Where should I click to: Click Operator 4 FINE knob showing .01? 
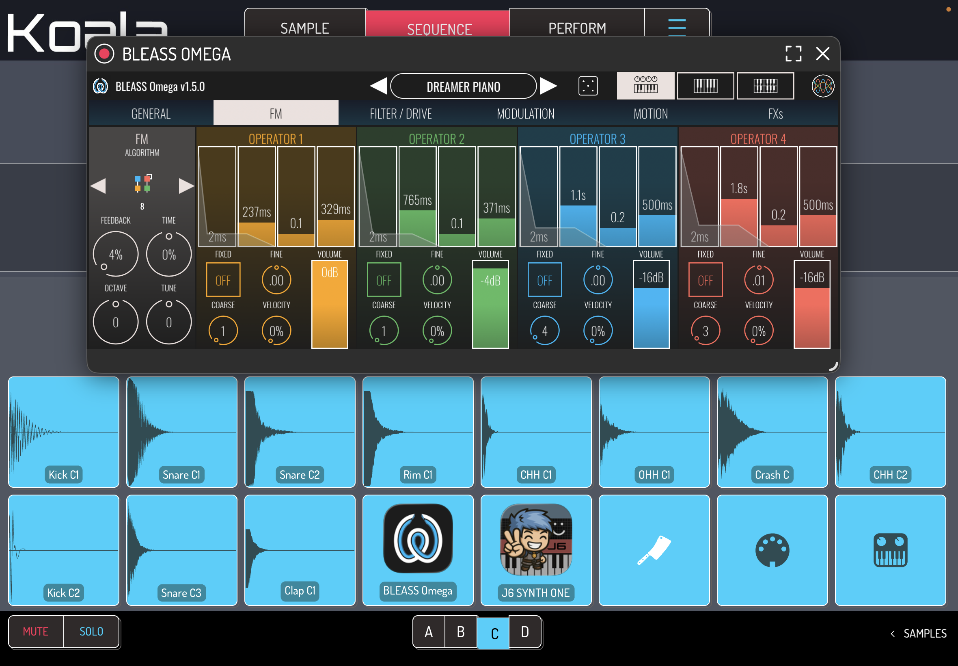click(759, 280)
